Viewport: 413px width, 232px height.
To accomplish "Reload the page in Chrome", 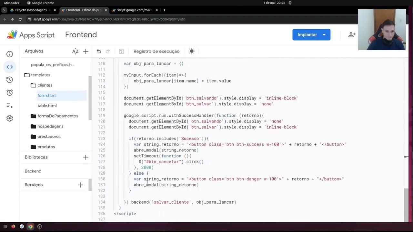I will [x=20, y=19].
